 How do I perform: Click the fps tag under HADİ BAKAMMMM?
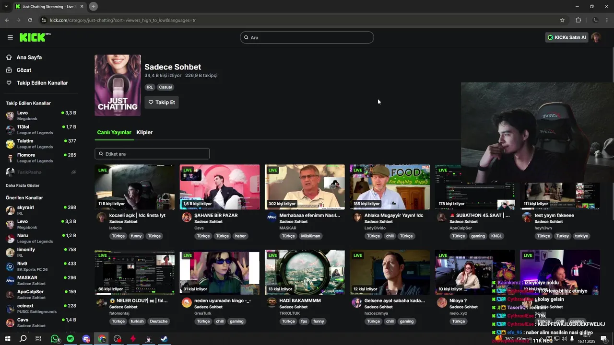click(304, 322)
